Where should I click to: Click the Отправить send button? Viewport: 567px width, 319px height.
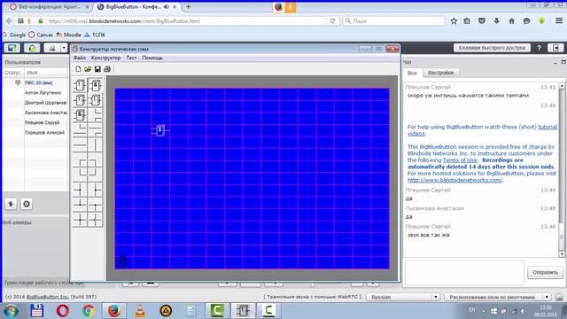545,272
